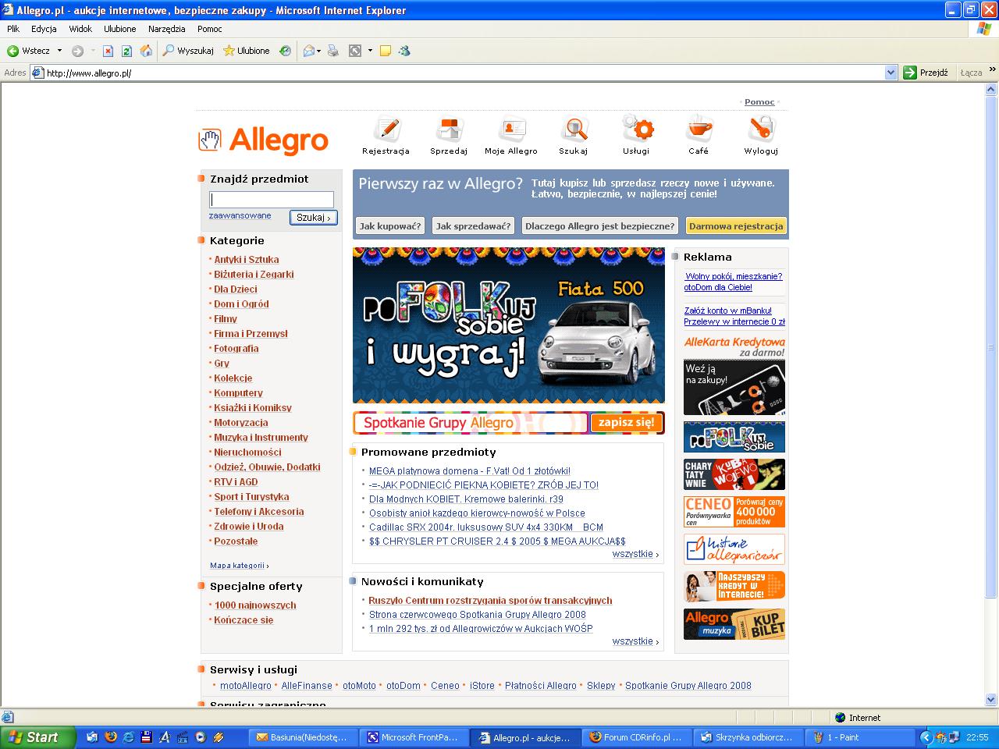Open the motoAllegro service link

point(246,686)
